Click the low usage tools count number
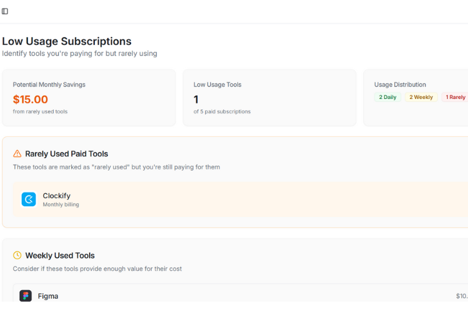Image resolution: width=468 pixels, height=320 pixels. pyautogui.click(x=196, y=100)
